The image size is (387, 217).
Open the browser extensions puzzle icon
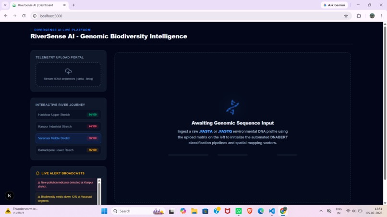[x=359, y=16]
